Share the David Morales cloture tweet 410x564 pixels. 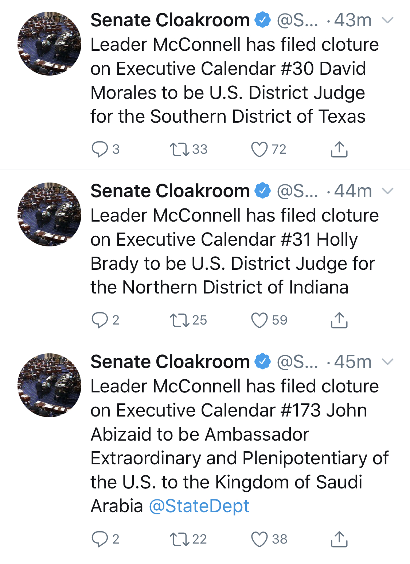click(x=339, y=149)
